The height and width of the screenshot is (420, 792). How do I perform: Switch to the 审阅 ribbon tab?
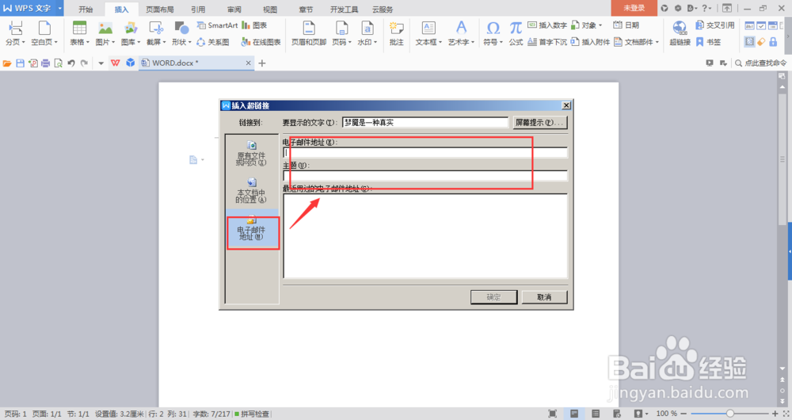click(234, 9)
